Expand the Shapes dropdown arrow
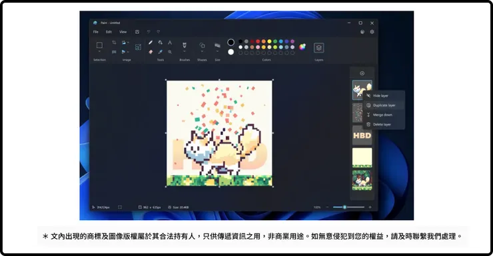493x256 pixels. pyautogui.click(x=202, y=51)
